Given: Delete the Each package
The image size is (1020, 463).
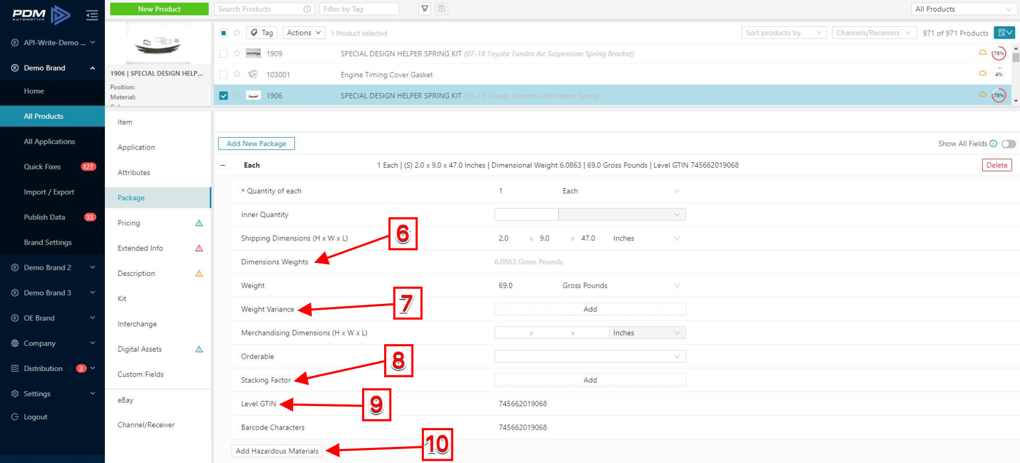Looking at the screenshot, I should pos(997,165).
